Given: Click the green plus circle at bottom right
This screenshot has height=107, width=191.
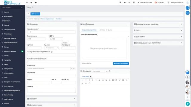Looking at the screenshot, I should (188, 104).
